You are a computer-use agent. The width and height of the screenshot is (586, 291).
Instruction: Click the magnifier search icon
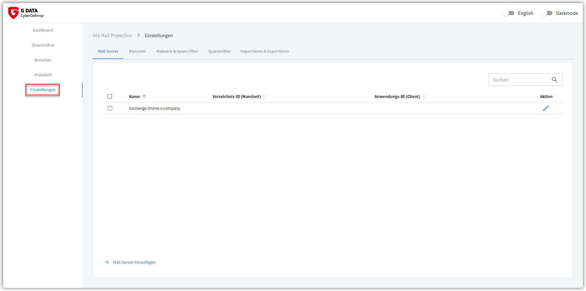point(554,80)
